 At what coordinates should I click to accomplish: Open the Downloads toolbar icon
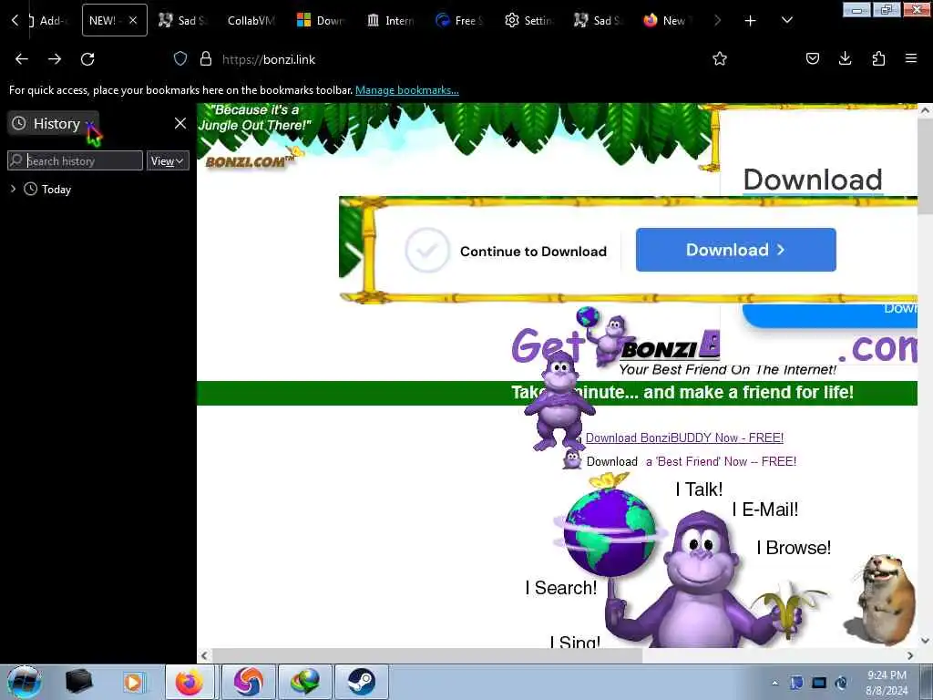point(845,59)
